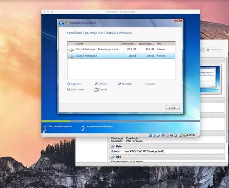The width and height of the screenshot is (229, 188).
Task: Select the Disco 0 Partizione 2 row
Action: (121, 56)
